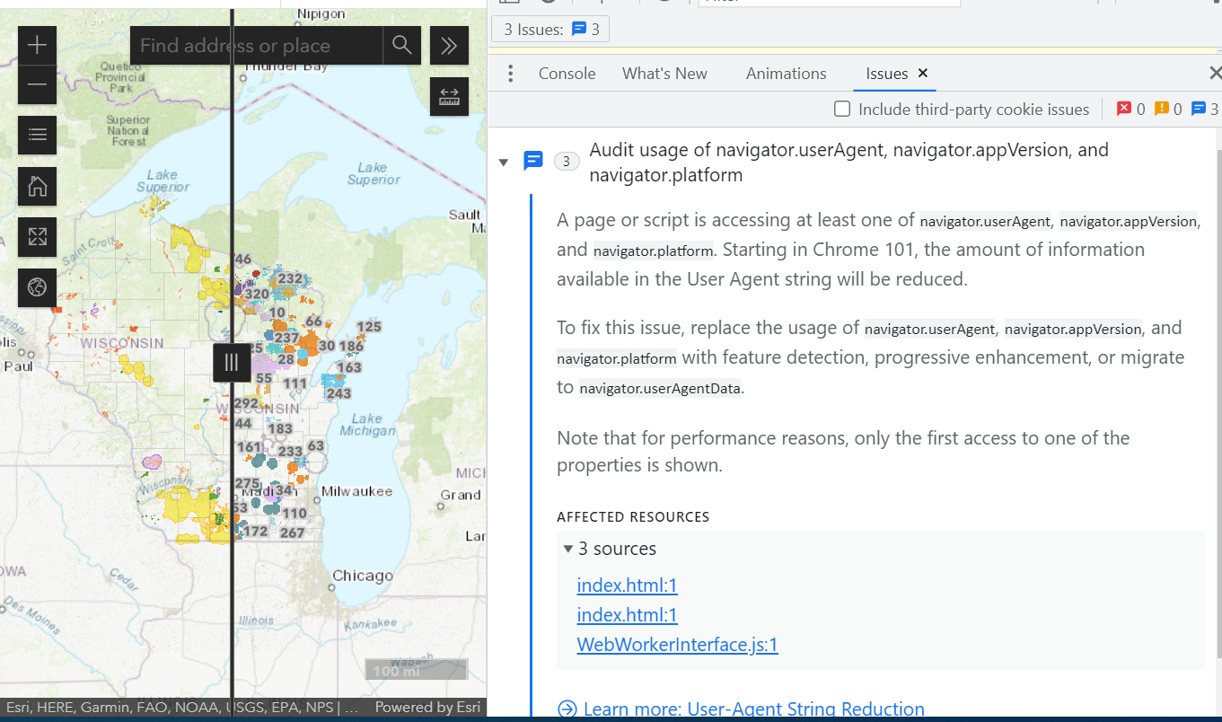The image size is (1222, 722).
Task: Expand the double-chevron panel button
Action: 449,46
